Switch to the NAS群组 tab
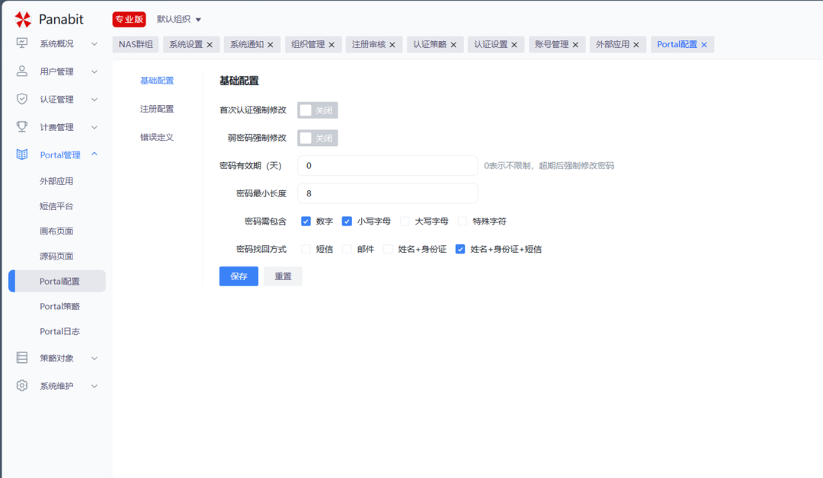The width and height of the screenshot is (823, 478). (x=136, y=45)
